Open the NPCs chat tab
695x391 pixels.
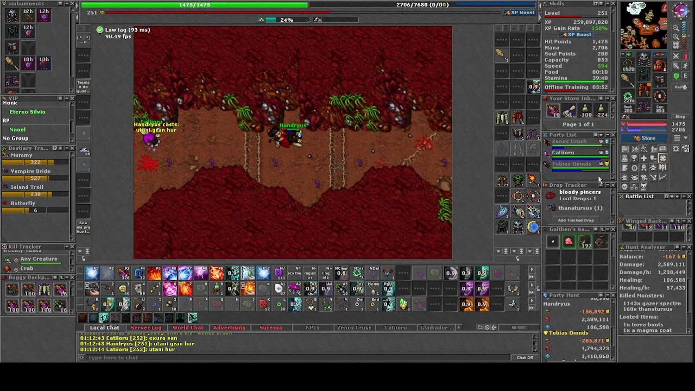click(313, 327)
